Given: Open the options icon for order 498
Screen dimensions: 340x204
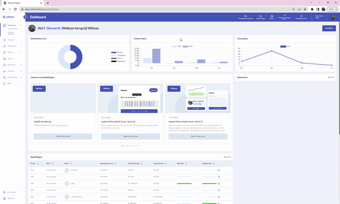Looking at the screenshot, I should (219, 184).
